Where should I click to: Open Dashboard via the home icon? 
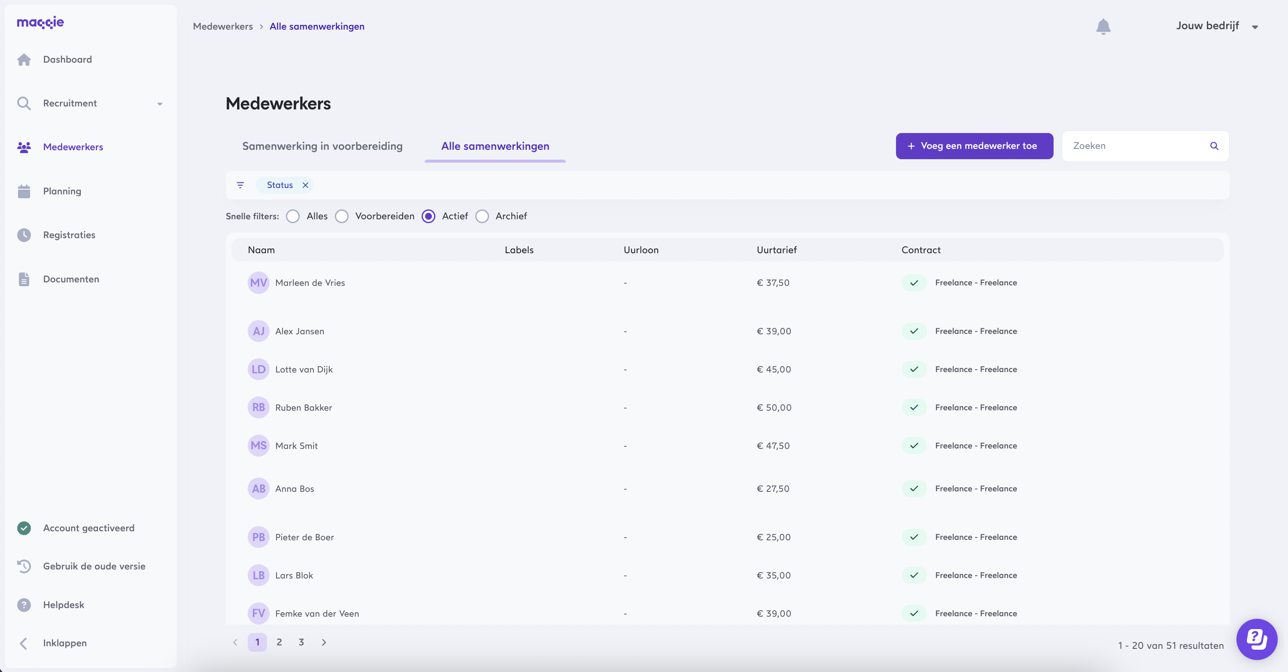click(x=24, y=60)
